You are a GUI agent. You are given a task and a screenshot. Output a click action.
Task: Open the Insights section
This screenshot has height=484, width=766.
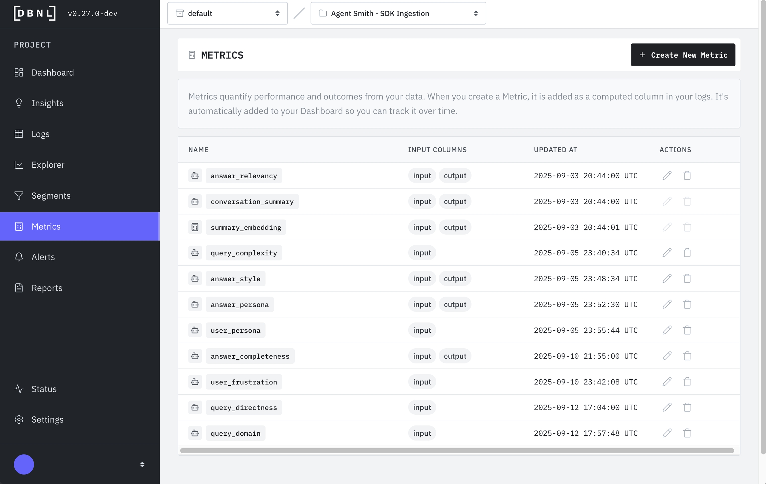coord(47,103)
